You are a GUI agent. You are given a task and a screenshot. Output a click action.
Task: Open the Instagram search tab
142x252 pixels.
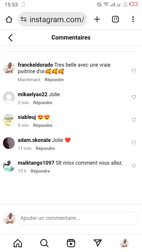(44, 243)
